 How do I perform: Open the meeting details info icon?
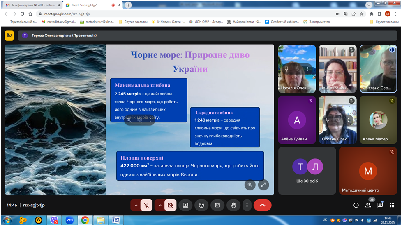tap(356, 205)
